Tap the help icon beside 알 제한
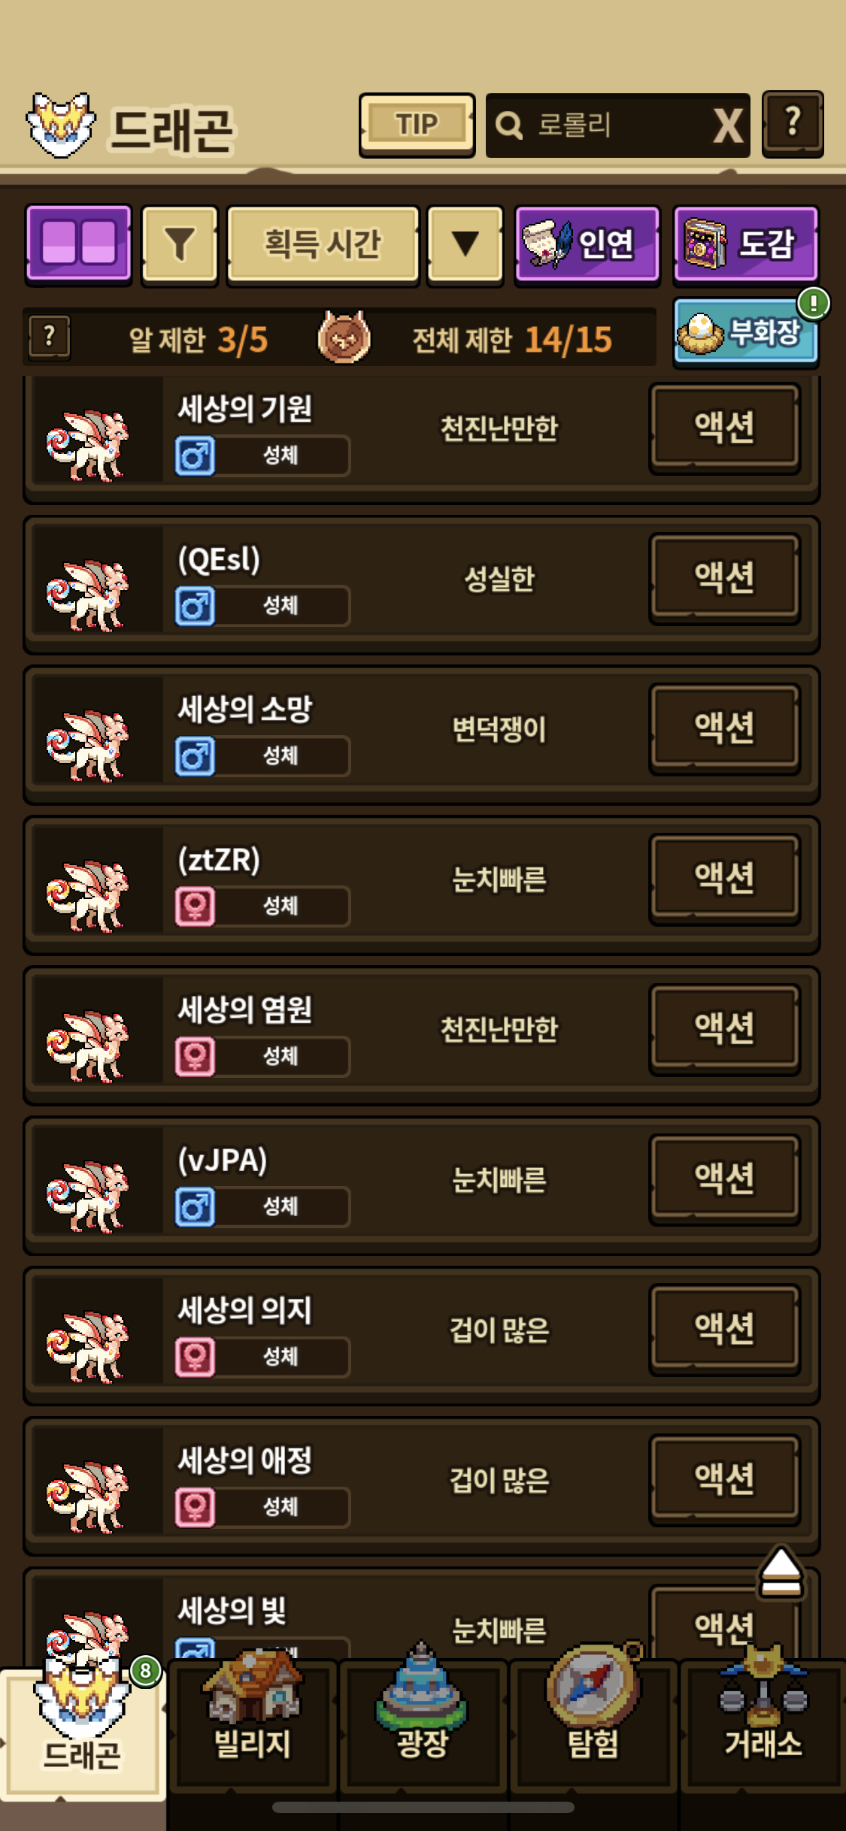Image resolution: width=846 pixels, height=1831 pixels. tap(50, 337)
